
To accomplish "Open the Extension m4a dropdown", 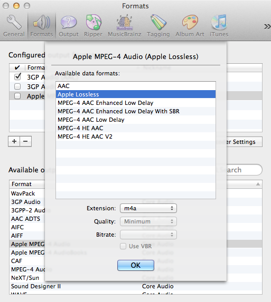I will point(148,208).
